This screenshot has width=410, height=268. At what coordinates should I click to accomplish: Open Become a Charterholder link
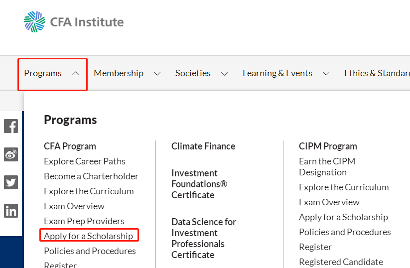tap(91, 176)
